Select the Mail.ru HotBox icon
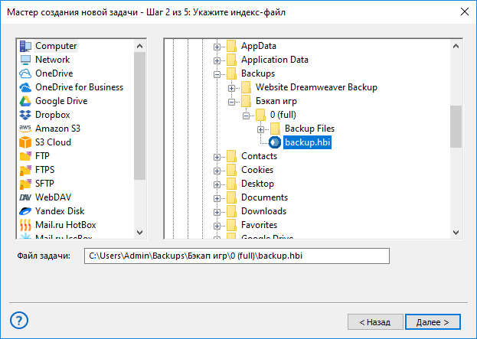Viewport: 477px width, 339px height. [25, 225]
